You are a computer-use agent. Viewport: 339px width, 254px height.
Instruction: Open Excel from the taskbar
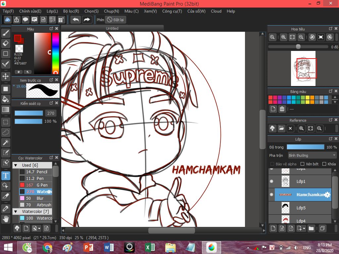click(x=150, y=247)
